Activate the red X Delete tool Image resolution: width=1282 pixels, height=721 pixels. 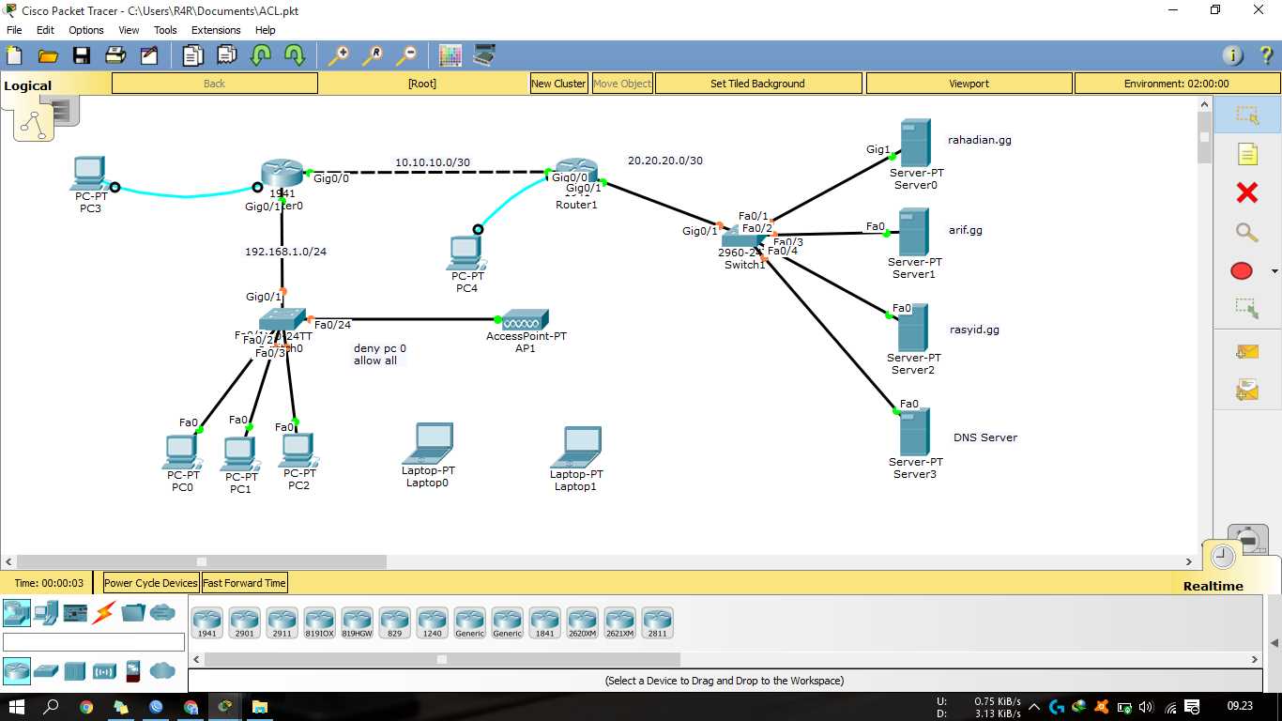(x=1246, y=192)
